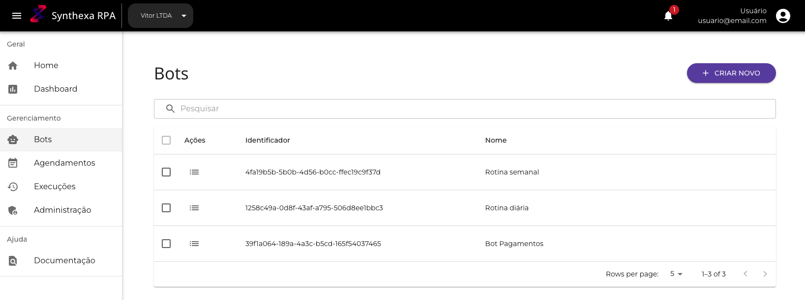
Task: Click the Ações column header
Action: (x=195, y=140)
